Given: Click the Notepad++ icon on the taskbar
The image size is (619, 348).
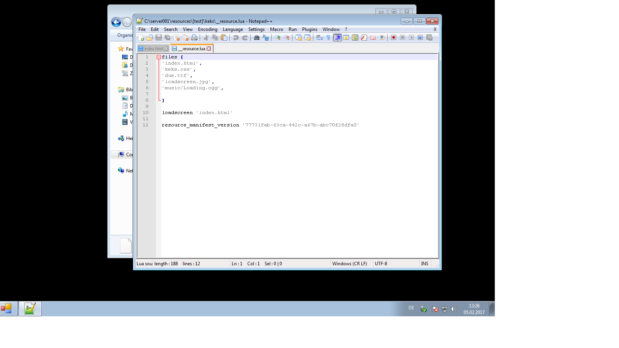Looking at the screenshot, I should coord(30,308).
